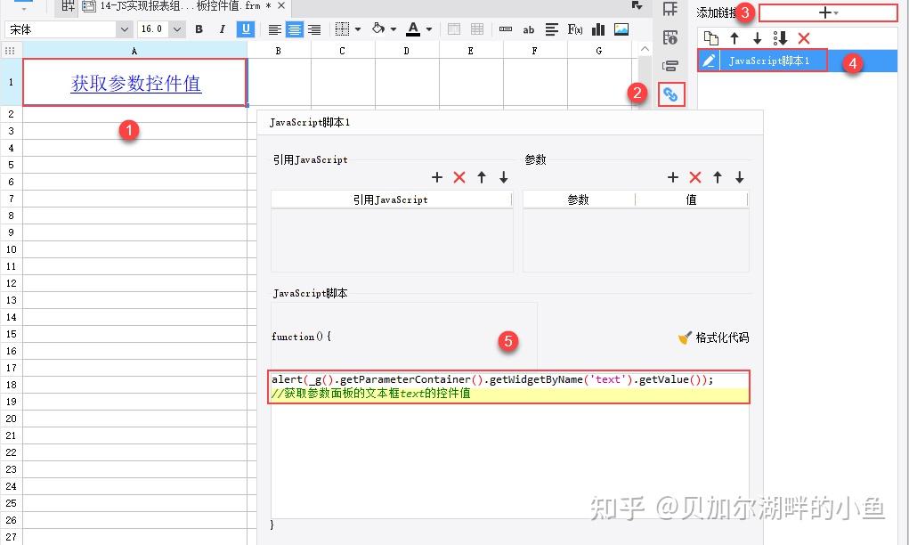Disable underline formatting
This screenshot has height=545, width=909.
pos(245,28)
